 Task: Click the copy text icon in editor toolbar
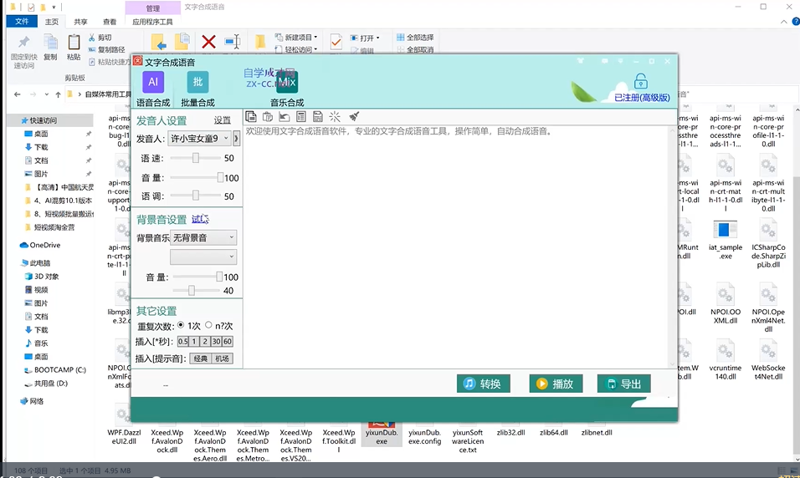(x=250, y=117)
